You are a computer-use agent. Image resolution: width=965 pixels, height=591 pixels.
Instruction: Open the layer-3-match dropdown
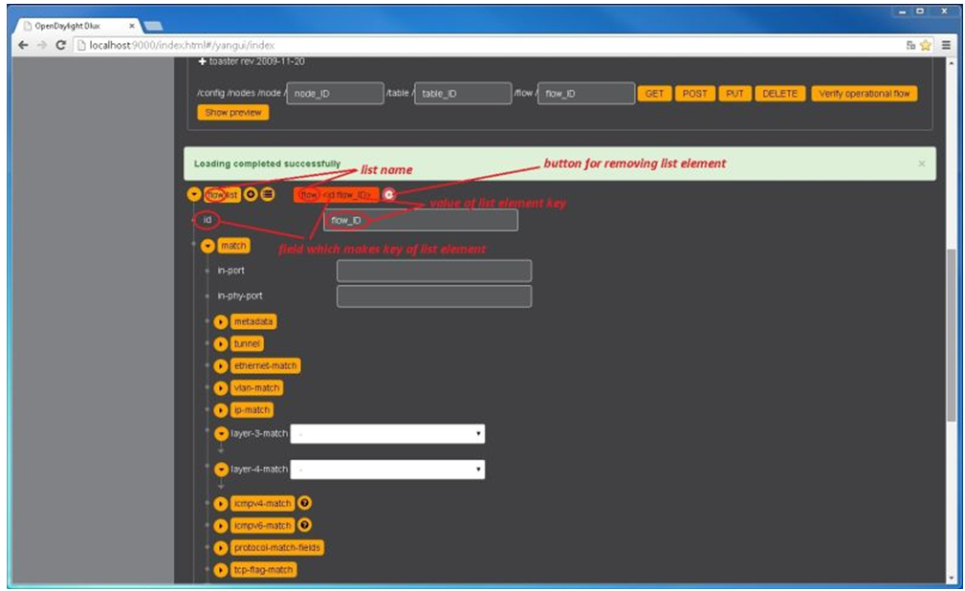click(387, 434)
